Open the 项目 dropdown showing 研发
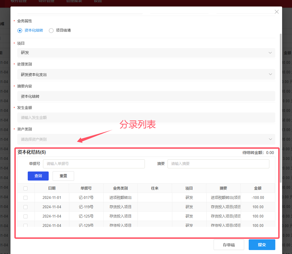 tap(146, 53)
